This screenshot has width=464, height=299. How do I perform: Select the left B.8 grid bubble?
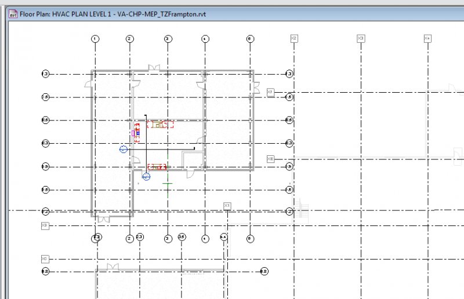pos(45,271)
